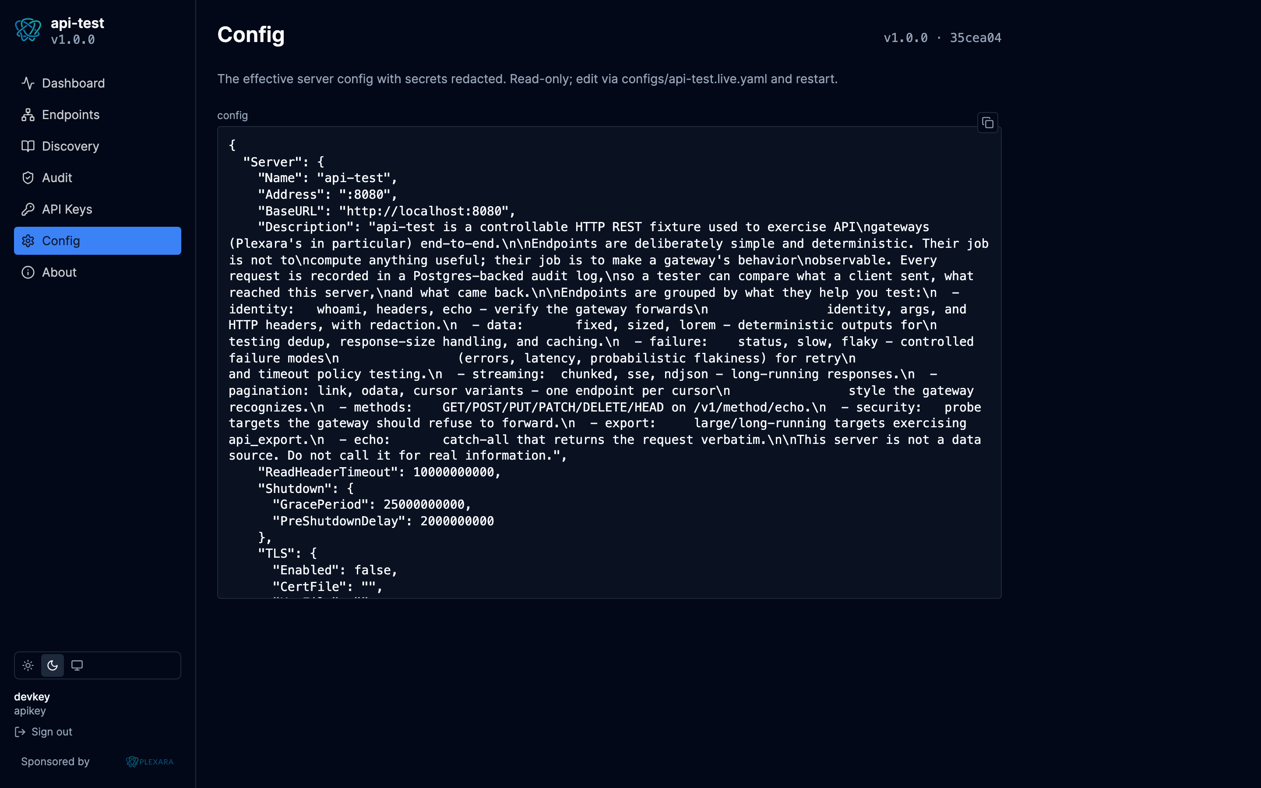Open the Discovery section

click(98, 147)
